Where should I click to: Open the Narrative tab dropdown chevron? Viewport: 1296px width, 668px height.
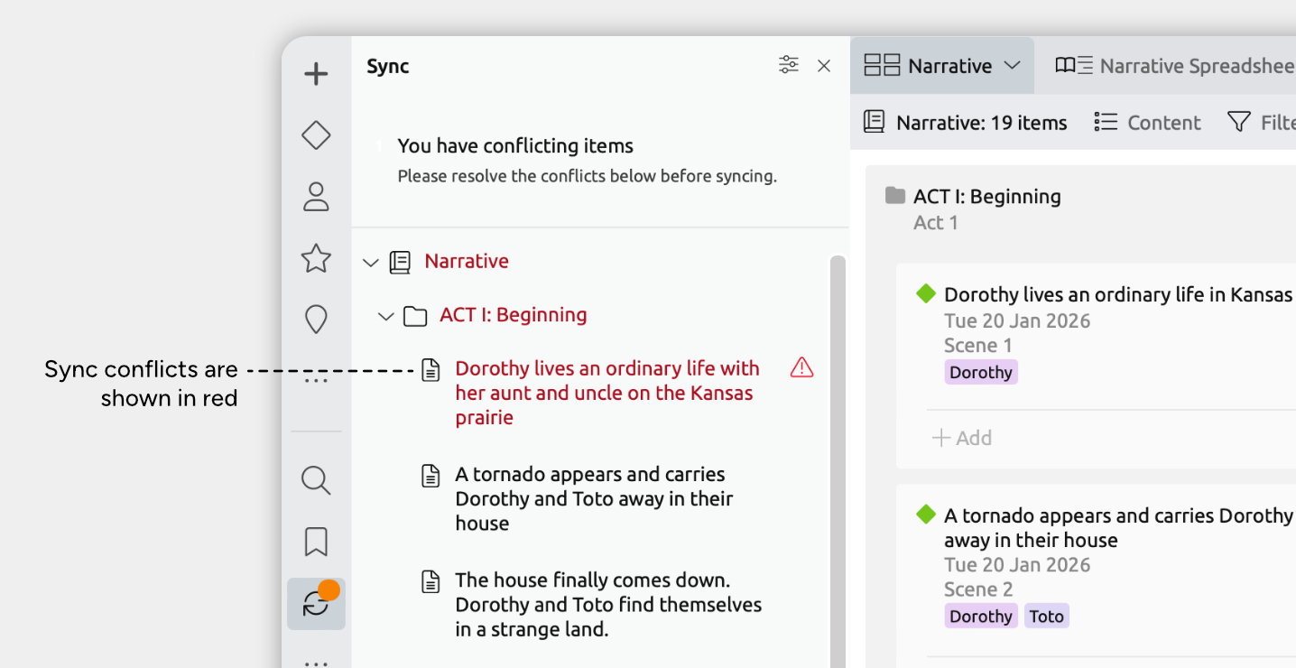(1013, 65)
